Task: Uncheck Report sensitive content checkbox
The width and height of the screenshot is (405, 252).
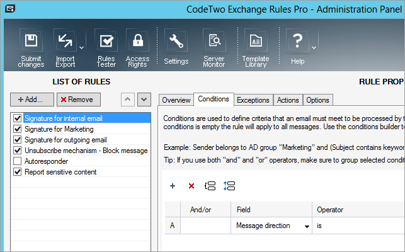Action: click(17, 171)
